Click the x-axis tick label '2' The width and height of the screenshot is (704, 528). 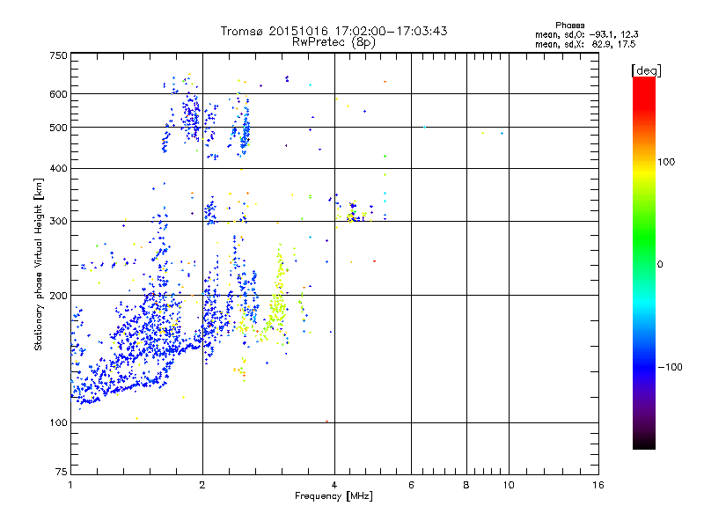point(202,485)
